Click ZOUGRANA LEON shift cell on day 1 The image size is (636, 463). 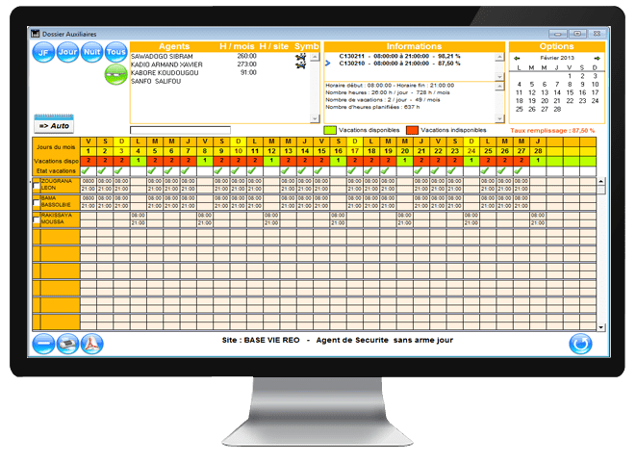[x=89, y=185]
